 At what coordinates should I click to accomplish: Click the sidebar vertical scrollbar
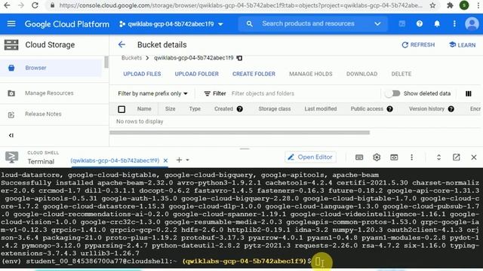click(x=106, y=62)
